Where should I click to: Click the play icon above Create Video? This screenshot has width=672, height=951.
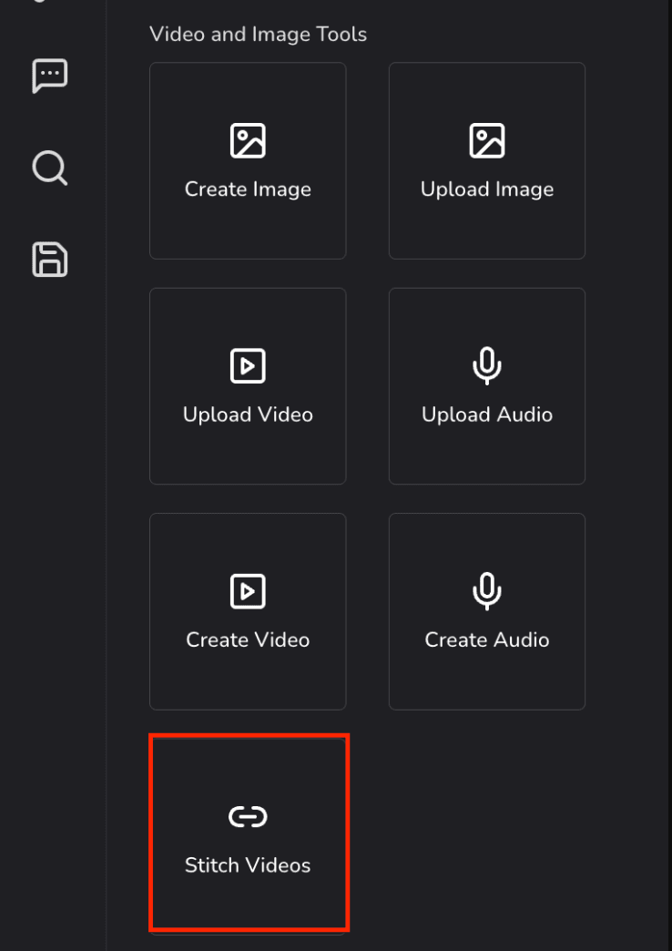pyautogui.click(x=248, y=591)
